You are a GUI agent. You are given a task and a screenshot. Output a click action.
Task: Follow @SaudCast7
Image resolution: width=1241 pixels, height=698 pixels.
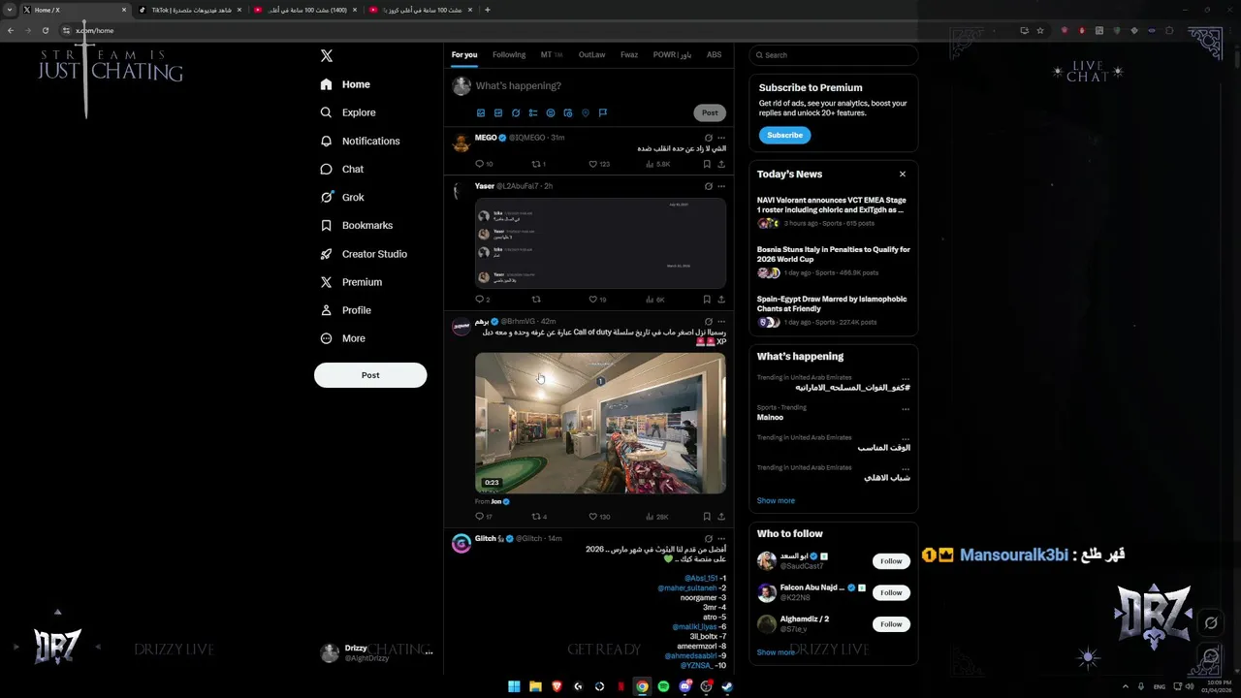891,561
